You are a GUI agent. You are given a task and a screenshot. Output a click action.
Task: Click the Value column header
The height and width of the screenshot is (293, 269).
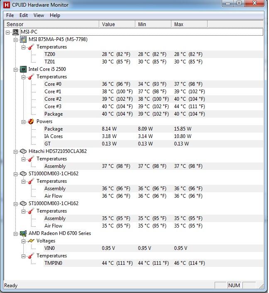(x=117, y=24)
